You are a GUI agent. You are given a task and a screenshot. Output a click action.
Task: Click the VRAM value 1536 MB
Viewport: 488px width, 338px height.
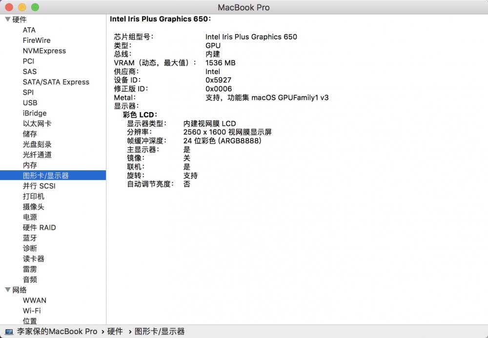pos(221,63)
